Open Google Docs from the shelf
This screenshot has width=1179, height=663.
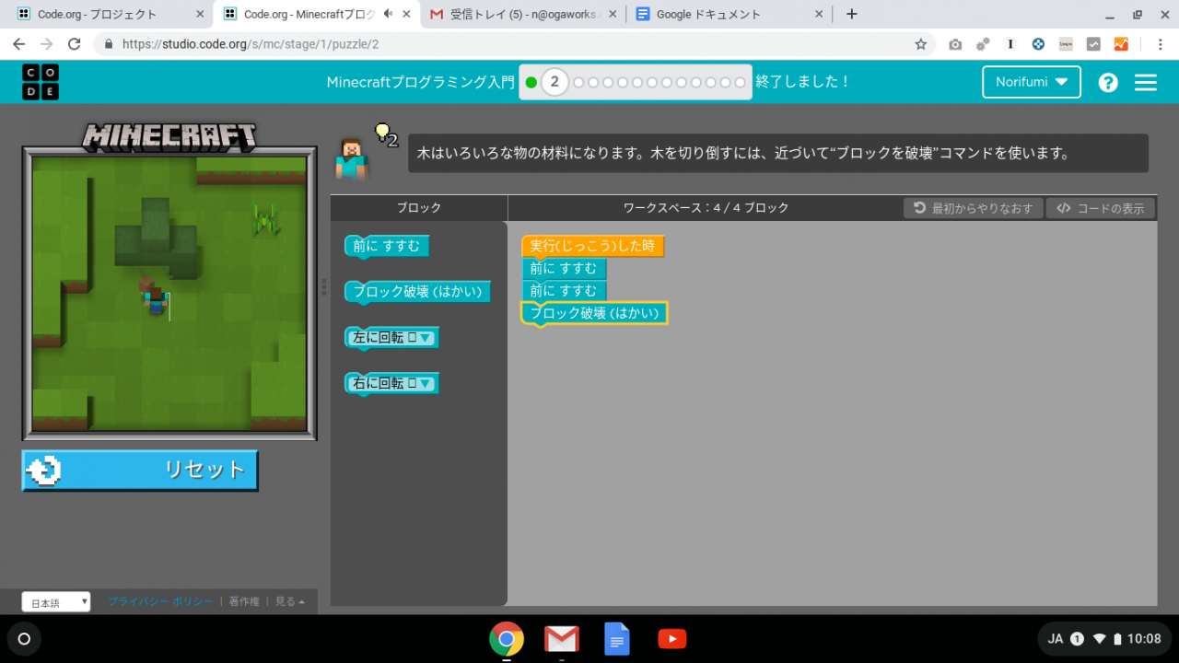pos(617,639)
